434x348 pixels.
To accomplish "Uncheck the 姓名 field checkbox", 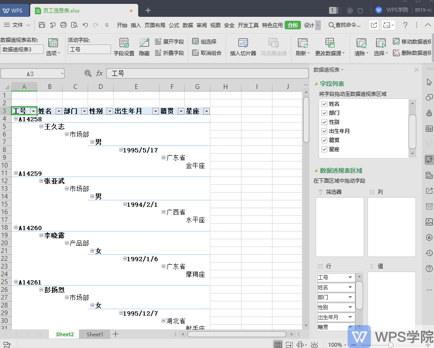I will pos(324,104).
